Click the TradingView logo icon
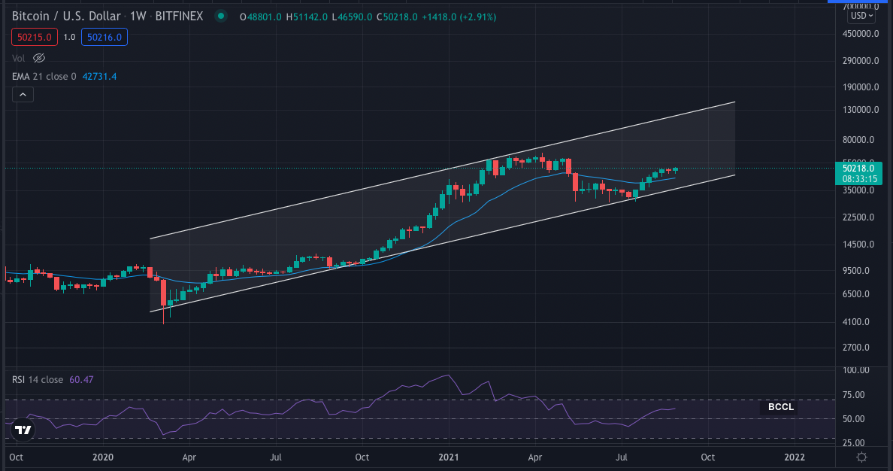 (x=23, y=430)
